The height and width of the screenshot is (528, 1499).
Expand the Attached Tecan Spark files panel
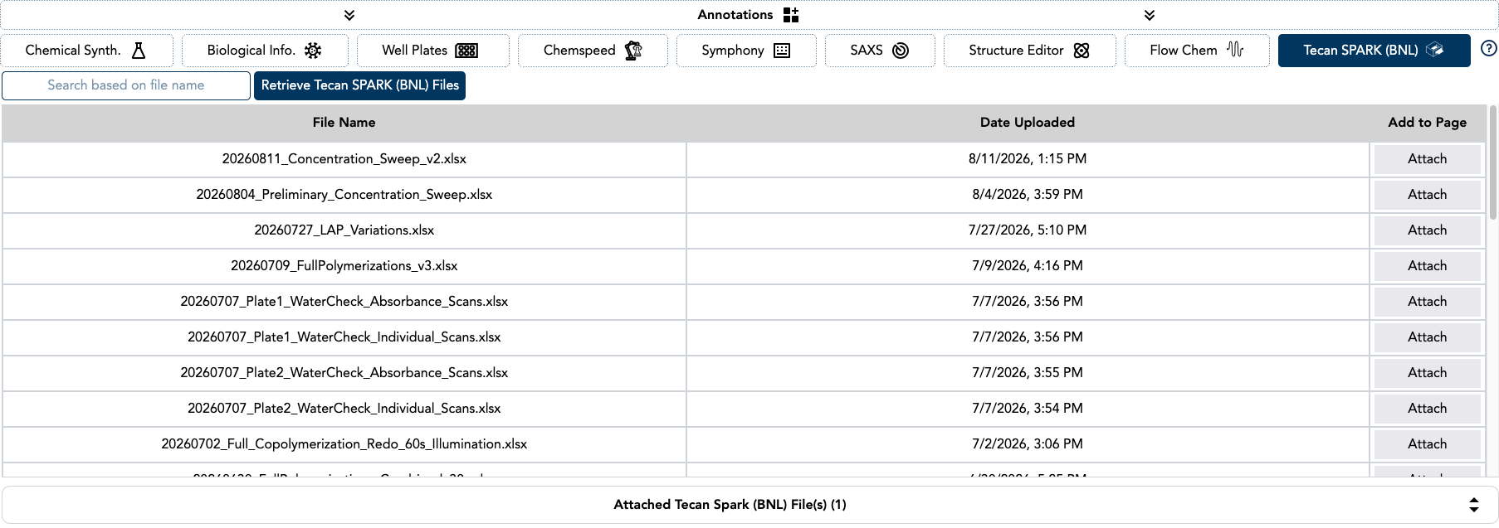[x=1473, y=505]
